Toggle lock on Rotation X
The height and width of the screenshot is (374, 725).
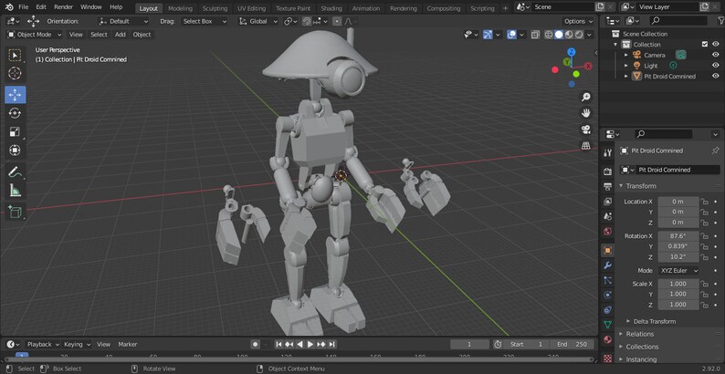704,236
